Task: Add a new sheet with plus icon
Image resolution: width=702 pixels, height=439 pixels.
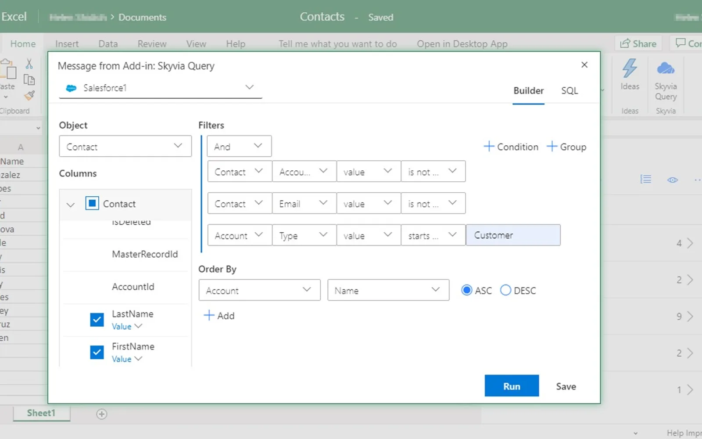Action: [101, 414]
